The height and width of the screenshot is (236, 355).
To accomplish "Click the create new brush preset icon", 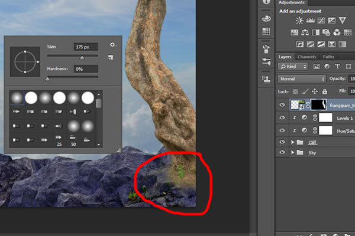I will [111, 57].
